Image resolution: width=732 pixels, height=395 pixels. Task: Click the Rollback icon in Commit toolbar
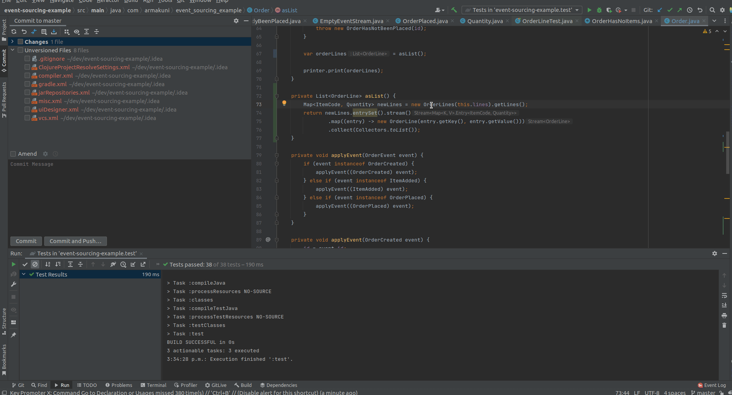24,32
